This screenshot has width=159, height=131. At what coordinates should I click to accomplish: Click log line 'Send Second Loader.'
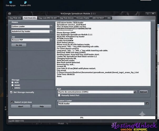[66, 61]
